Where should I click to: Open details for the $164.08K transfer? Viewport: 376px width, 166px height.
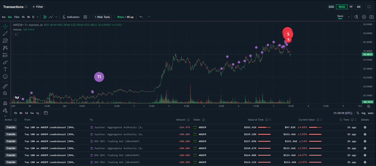coord(365,155)
